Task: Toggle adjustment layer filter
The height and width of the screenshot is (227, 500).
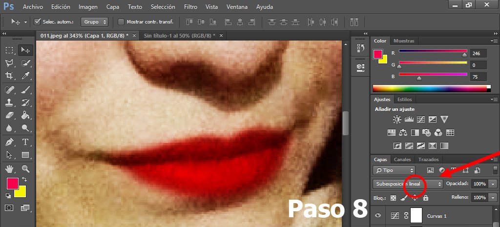Action: tap(441, 170)
